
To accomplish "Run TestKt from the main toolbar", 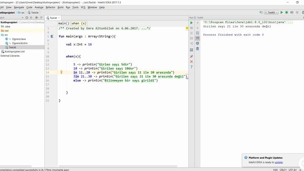I will [282, 12].
